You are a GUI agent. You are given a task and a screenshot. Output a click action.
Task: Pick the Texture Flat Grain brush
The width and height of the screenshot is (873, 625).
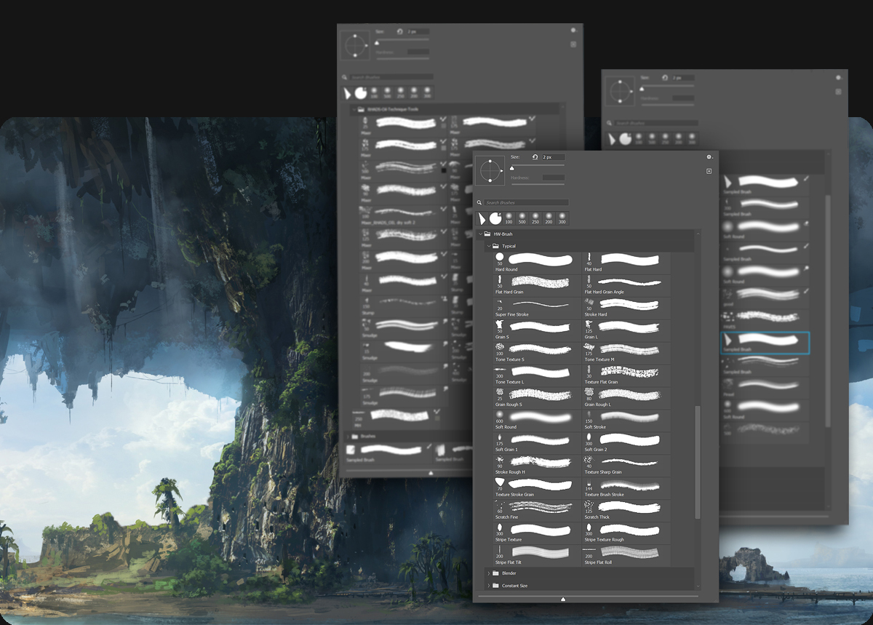tap(626, 375)
